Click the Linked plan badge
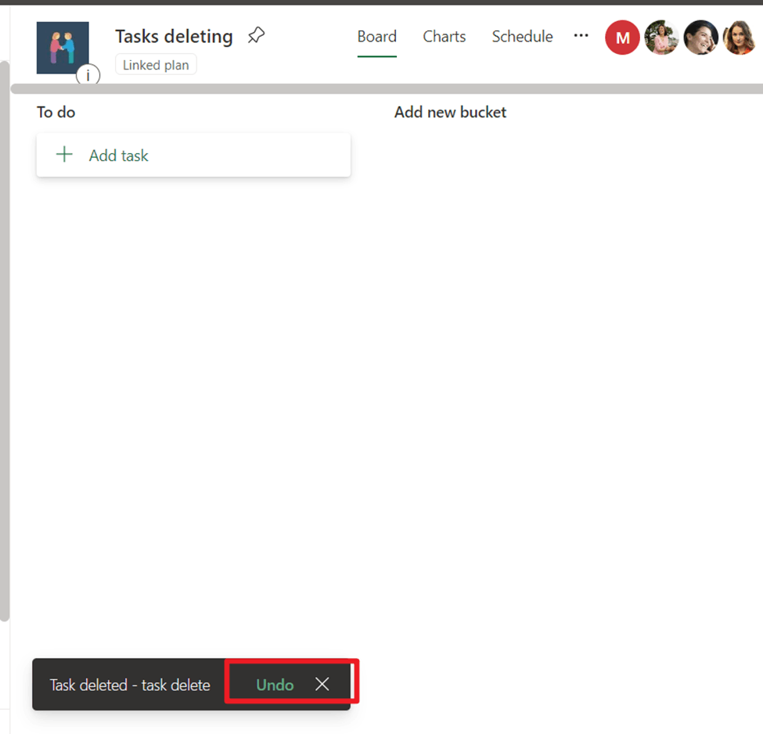763x734 pixels. [156, 65]
